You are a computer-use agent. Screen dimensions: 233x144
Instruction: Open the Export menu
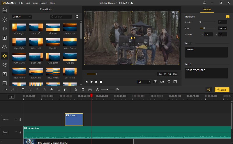[x=44, y=3]
